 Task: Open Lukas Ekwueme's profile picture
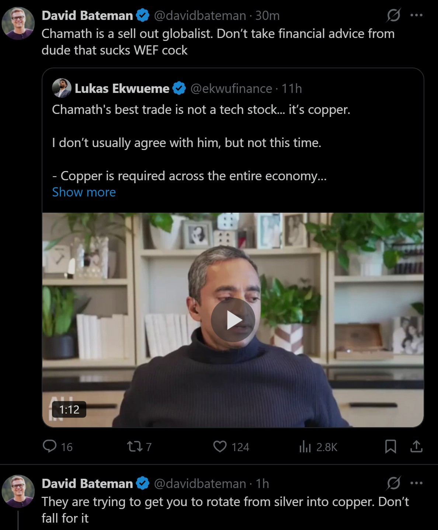62,88
